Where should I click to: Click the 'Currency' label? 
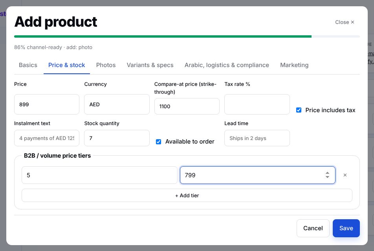(95, 84)
